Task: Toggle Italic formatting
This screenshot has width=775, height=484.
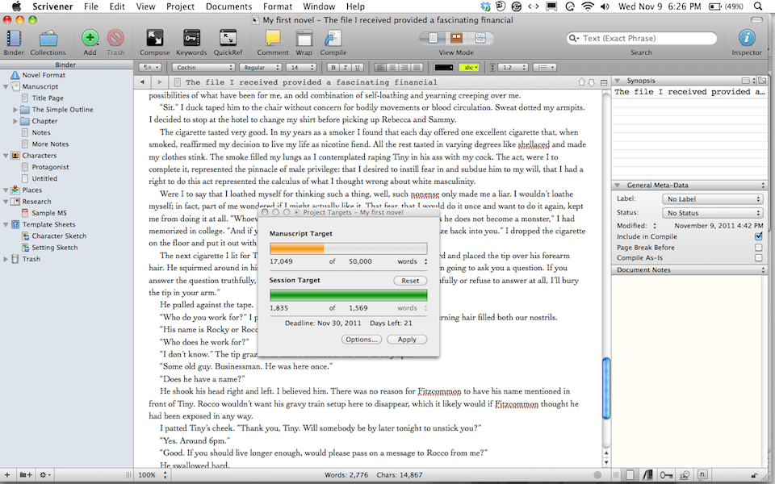Action: pos(345,67)
